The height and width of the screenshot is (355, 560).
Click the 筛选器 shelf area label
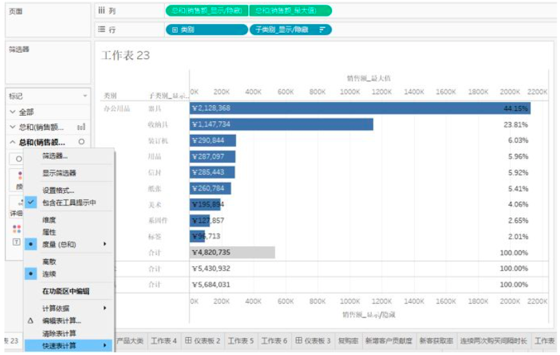tap(19, 49)
